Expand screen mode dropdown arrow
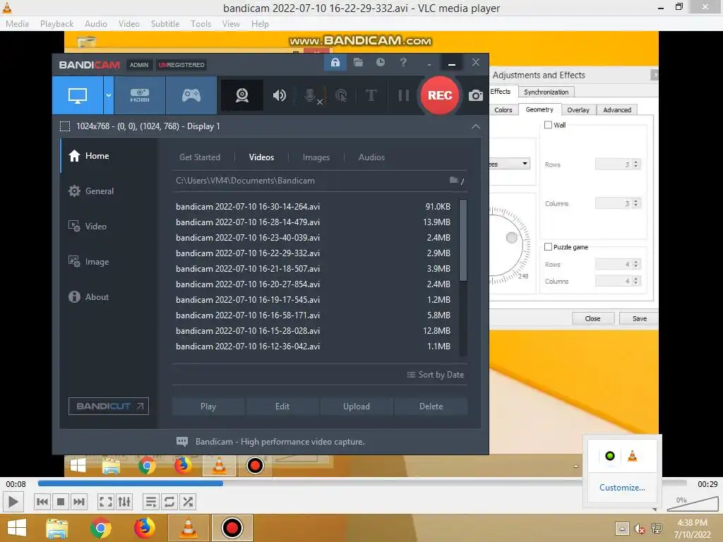The height and width of the screenshot is (542, 723). click(x=108, y=95)
